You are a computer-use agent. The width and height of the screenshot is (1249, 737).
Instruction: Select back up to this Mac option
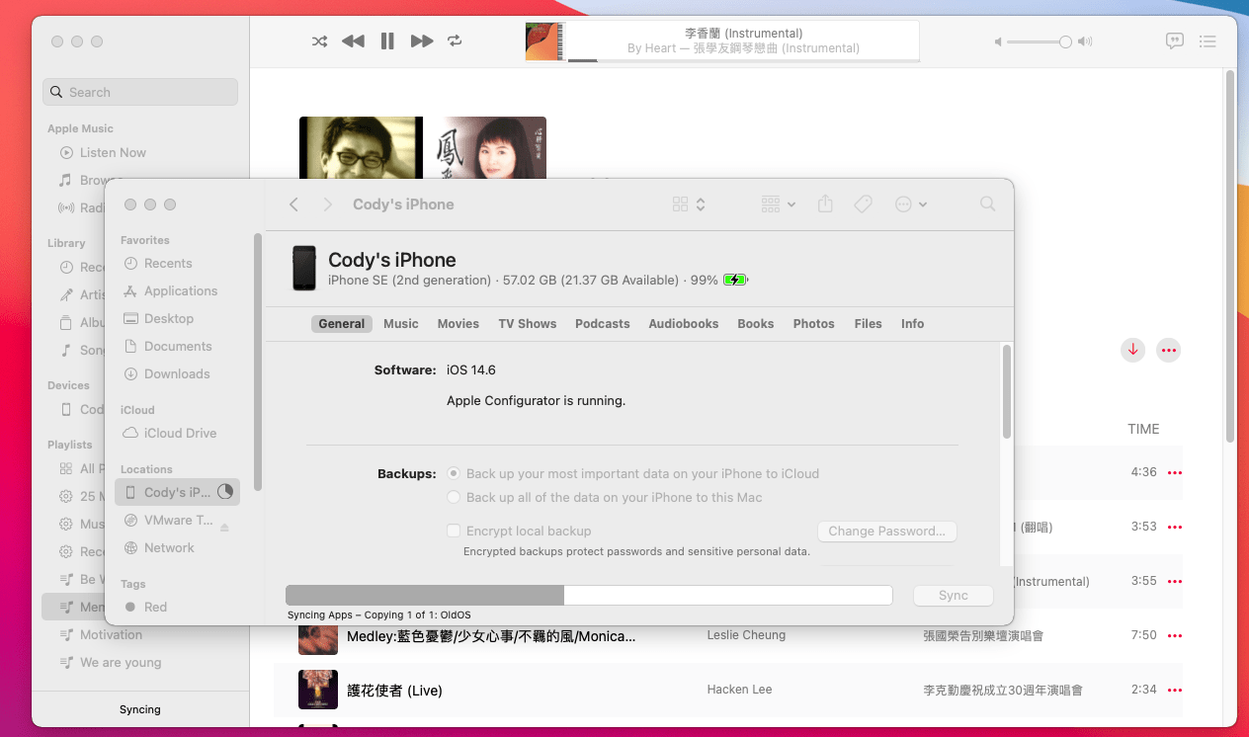pyautogui.click(x=454, y=498)
